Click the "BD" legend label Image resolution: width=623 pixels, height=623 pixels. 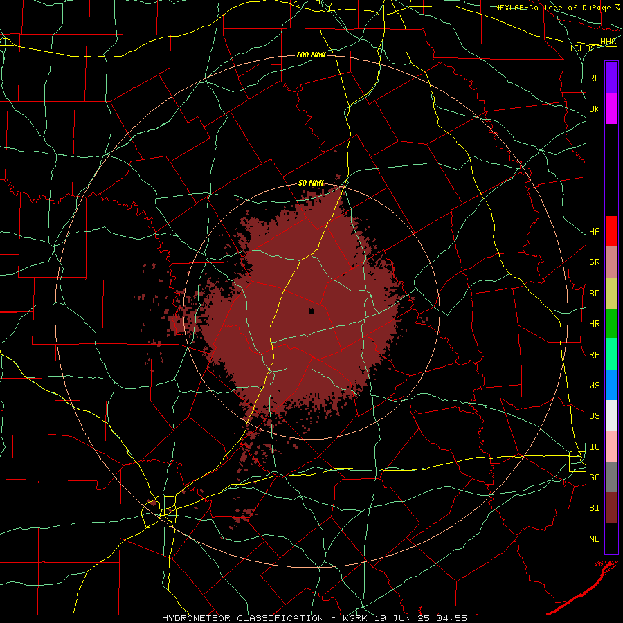point(595,294)
